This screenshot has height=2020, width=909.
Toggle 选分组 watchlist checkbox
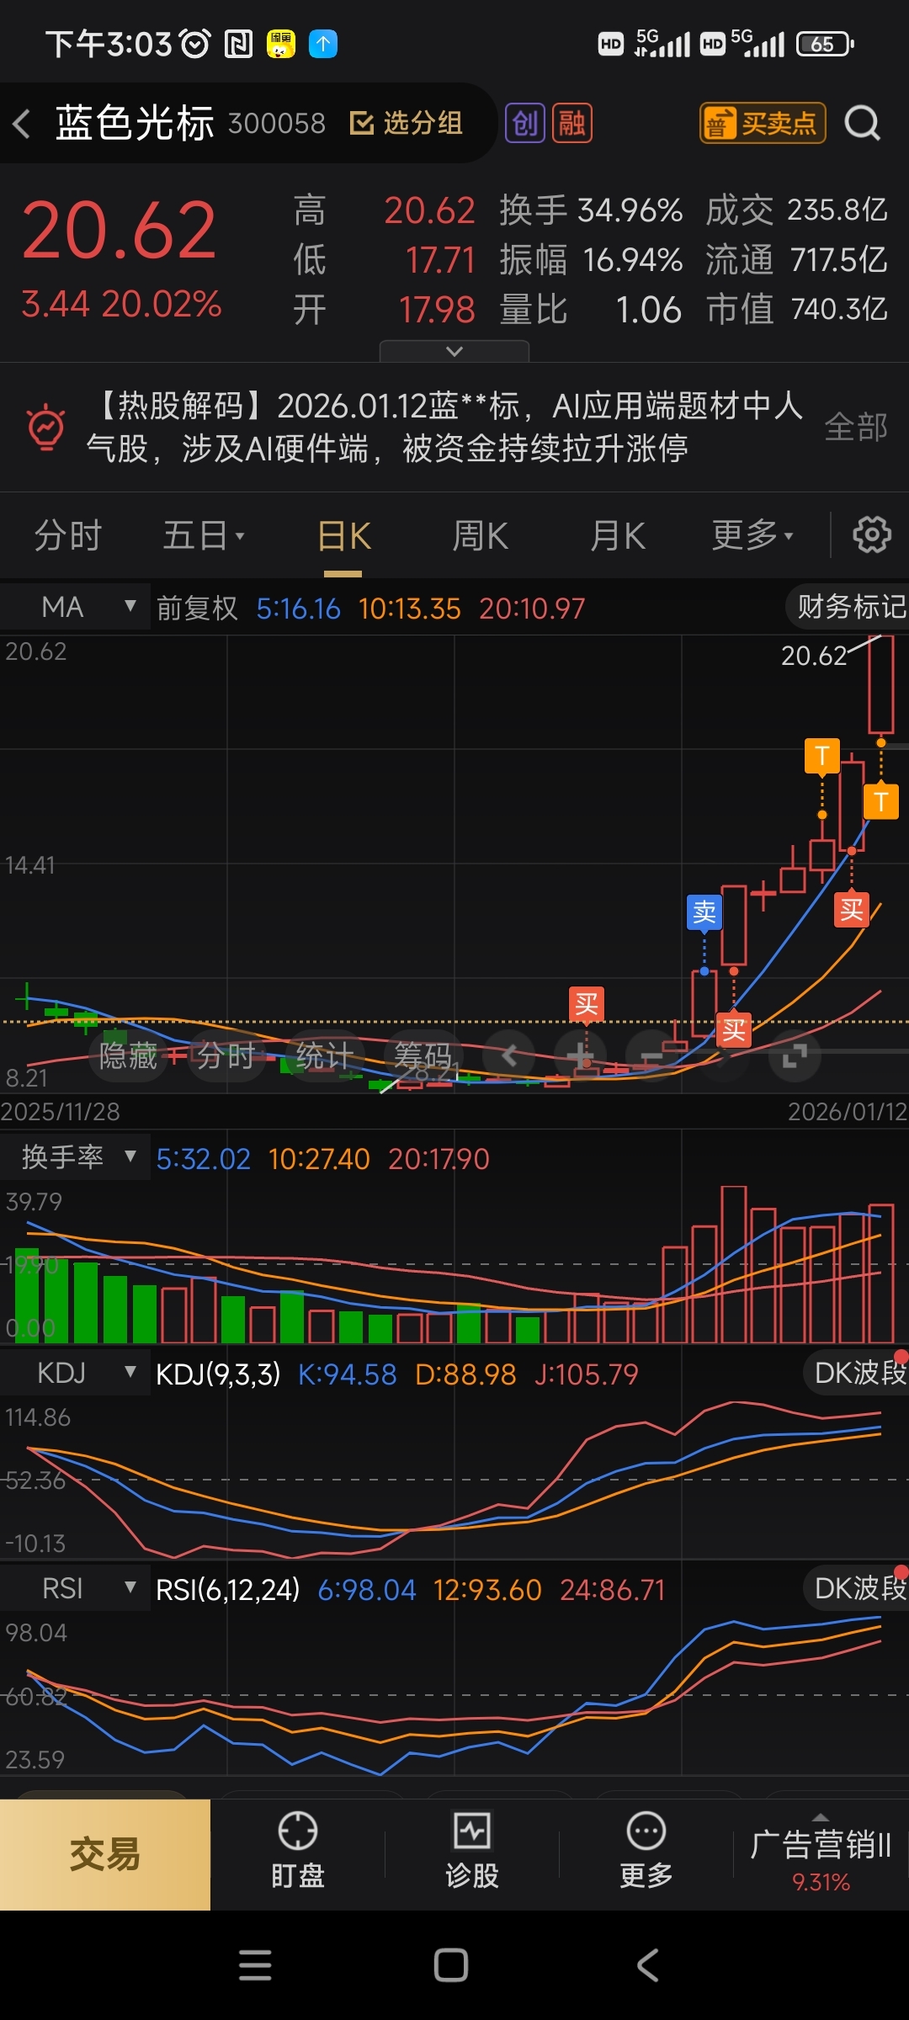tap(407, 124)
